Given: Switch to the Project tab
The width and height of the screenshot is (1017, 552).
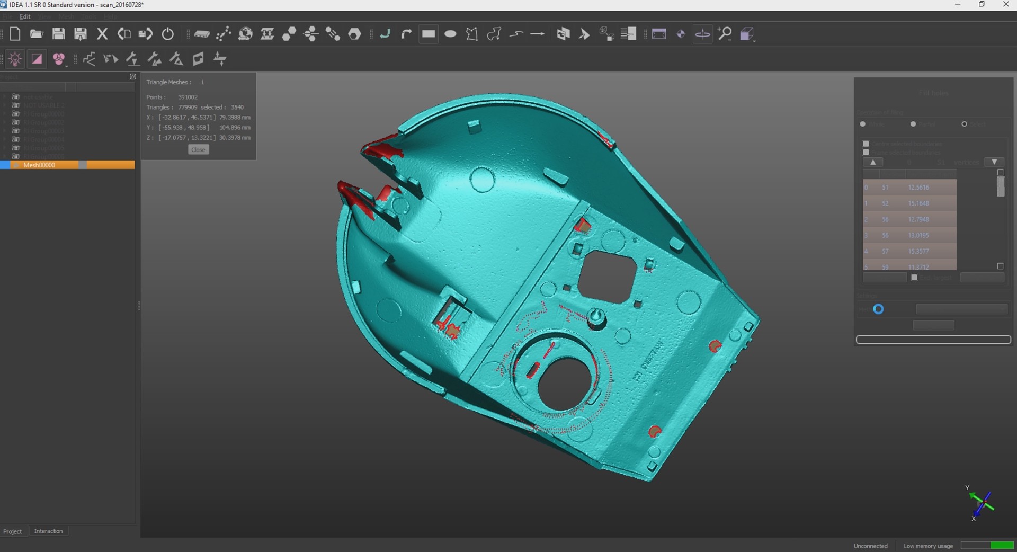Looking at the screenshot, I should 13,531.
